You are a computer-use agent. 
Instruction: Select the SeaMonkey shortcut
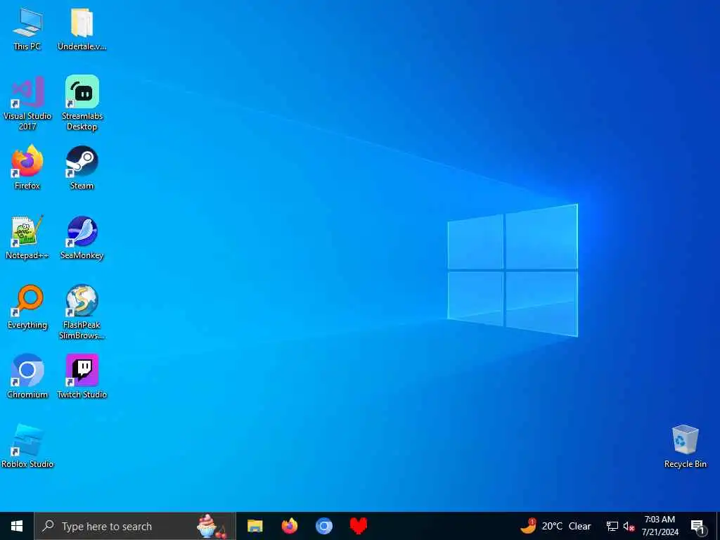[82, 238]
